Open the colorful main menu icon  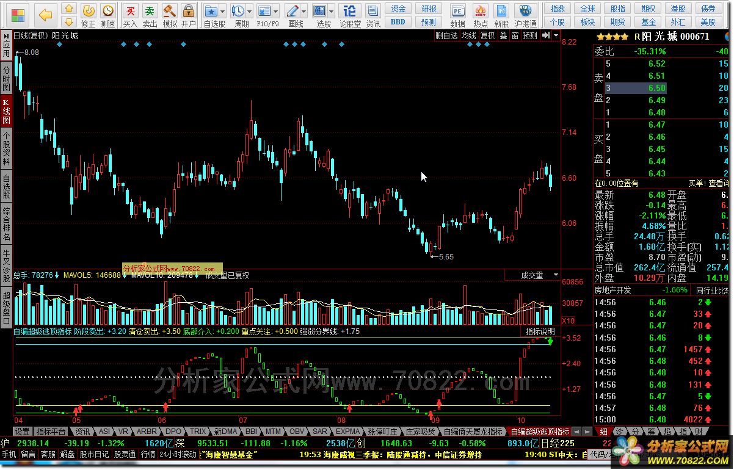coord(19,15)
